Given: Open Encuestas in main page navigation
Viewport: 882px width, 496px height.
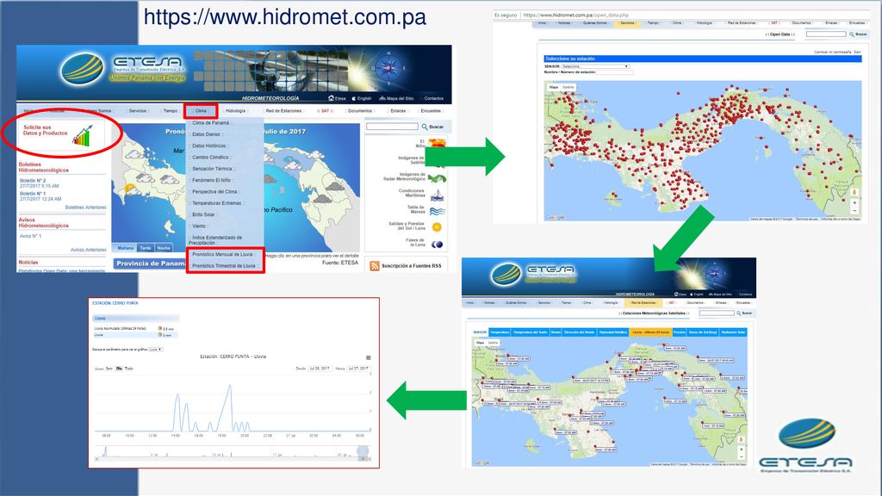Looking at the screenshot, I should point(431,111).
